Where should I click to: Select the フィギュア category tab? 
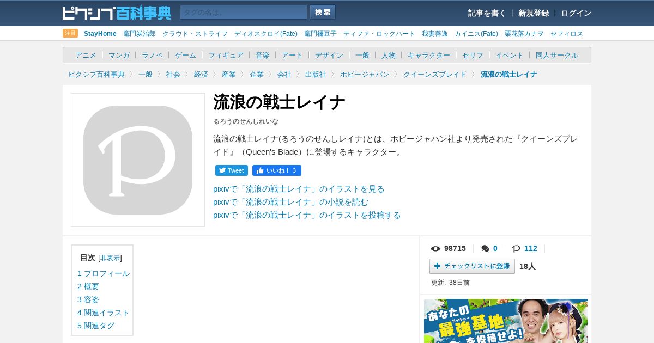click(226, 55)
